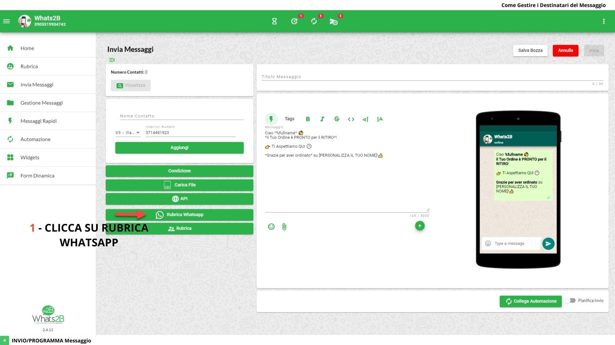Click the Collega Automazione button
The image size is (615, 345).
[x=530, y=301]
